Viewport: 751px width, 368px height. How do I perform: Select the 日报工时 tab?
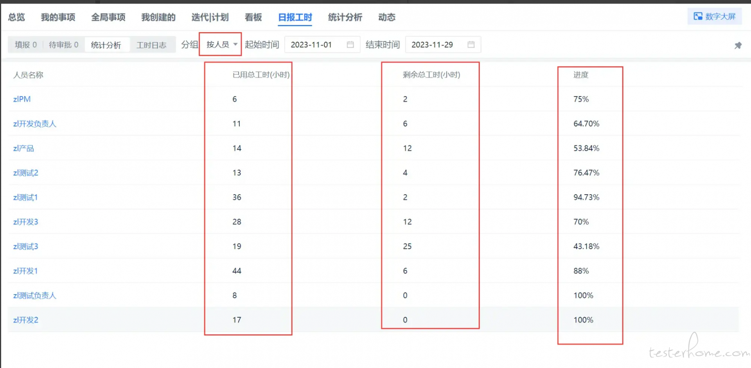pyautogui.click(x=295, y=17)
